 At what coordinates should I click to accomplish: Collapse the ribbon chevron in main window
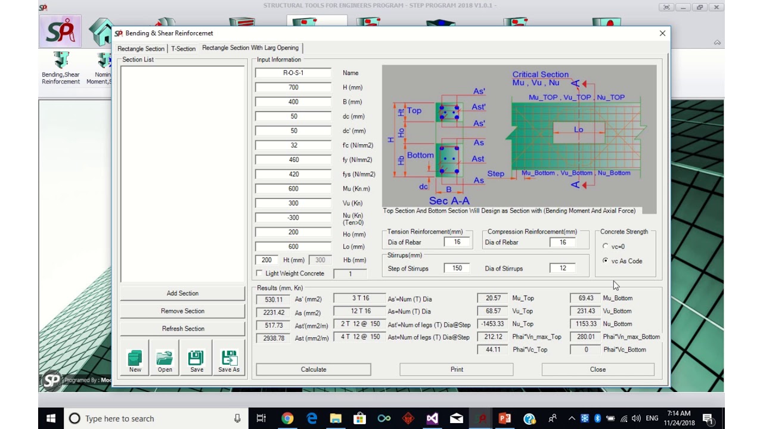coord(717,42)
